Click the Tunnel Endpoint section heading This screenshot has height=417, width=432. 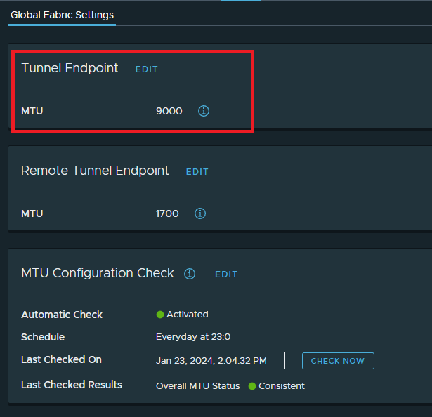point(70,68)
